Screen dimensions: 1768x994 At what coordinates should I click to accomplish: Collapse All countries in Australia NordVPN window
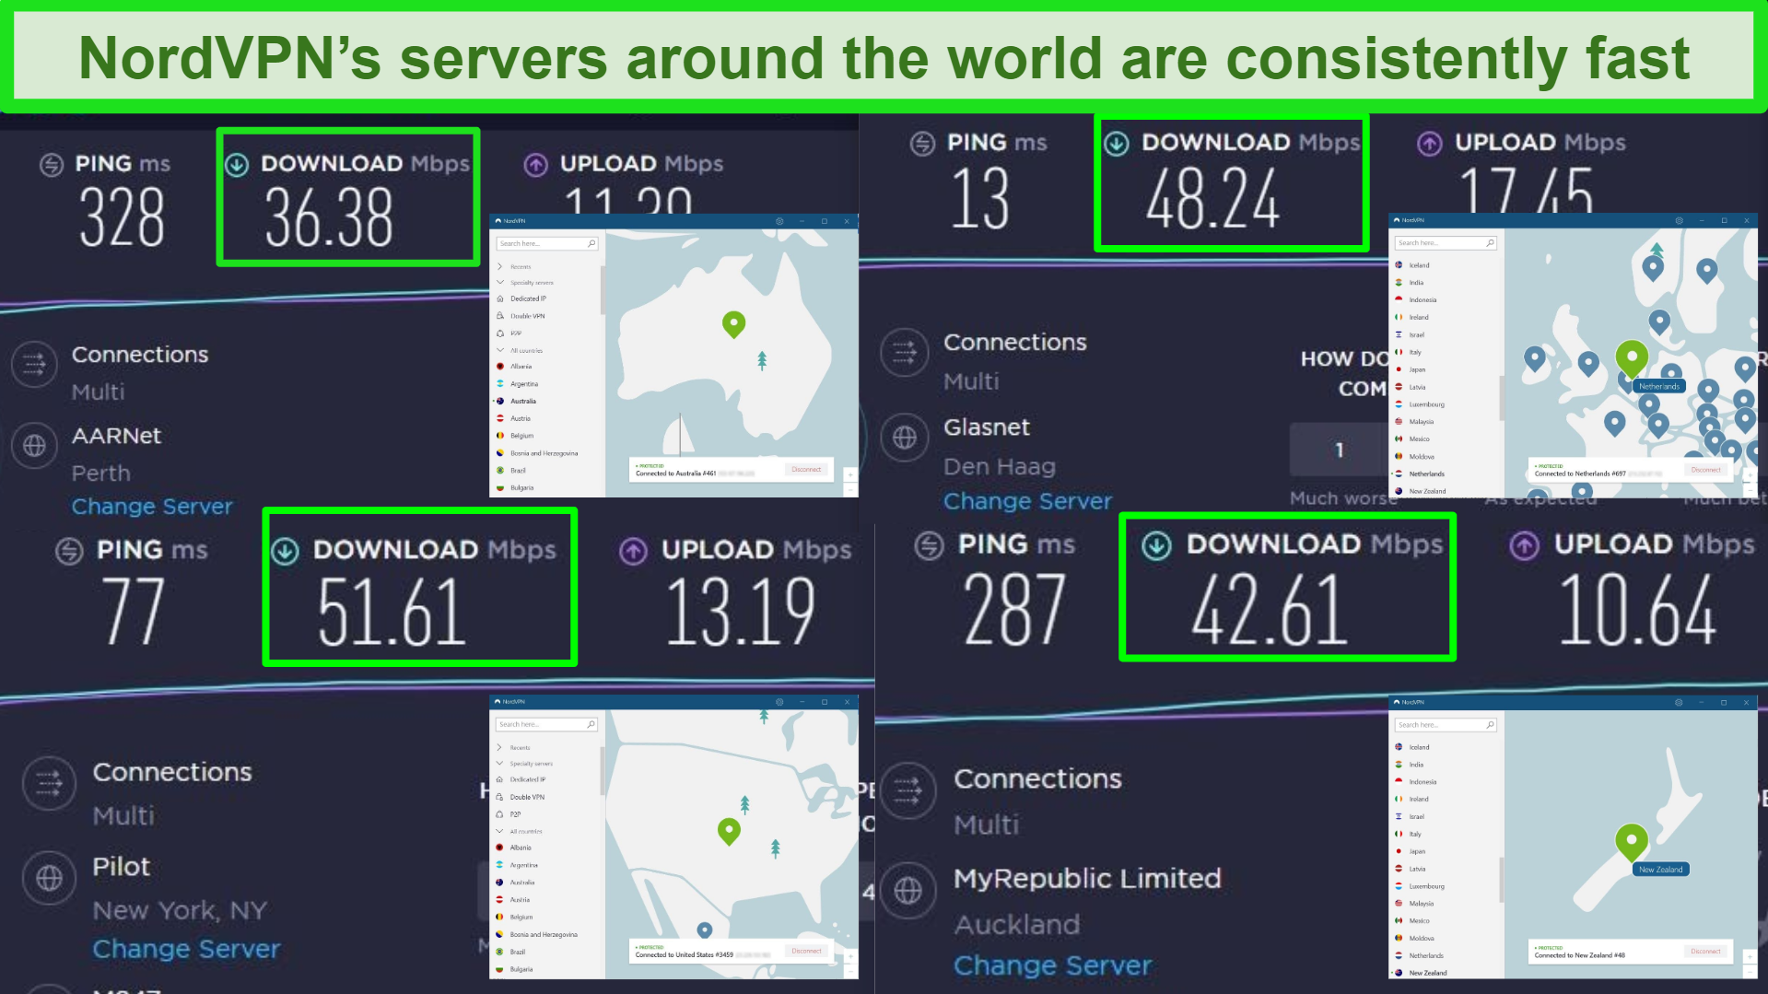pos(500,350)
